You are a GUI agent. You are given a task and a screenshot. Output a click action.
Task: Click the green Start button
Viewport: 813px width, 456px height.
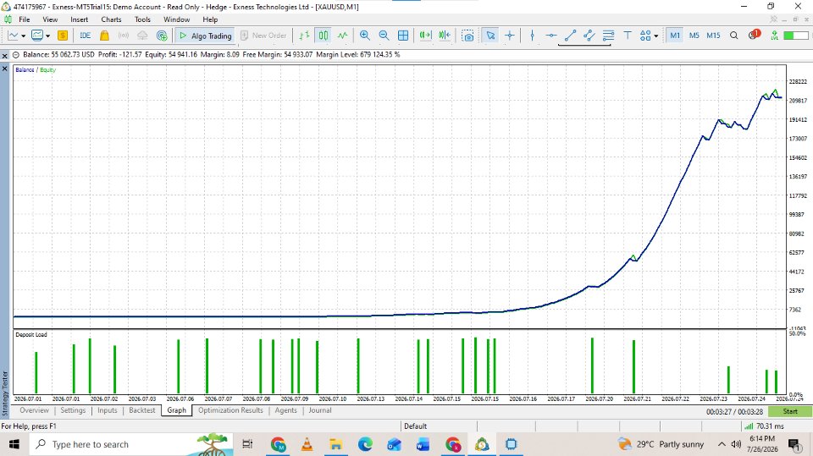[x=790, y=411]
